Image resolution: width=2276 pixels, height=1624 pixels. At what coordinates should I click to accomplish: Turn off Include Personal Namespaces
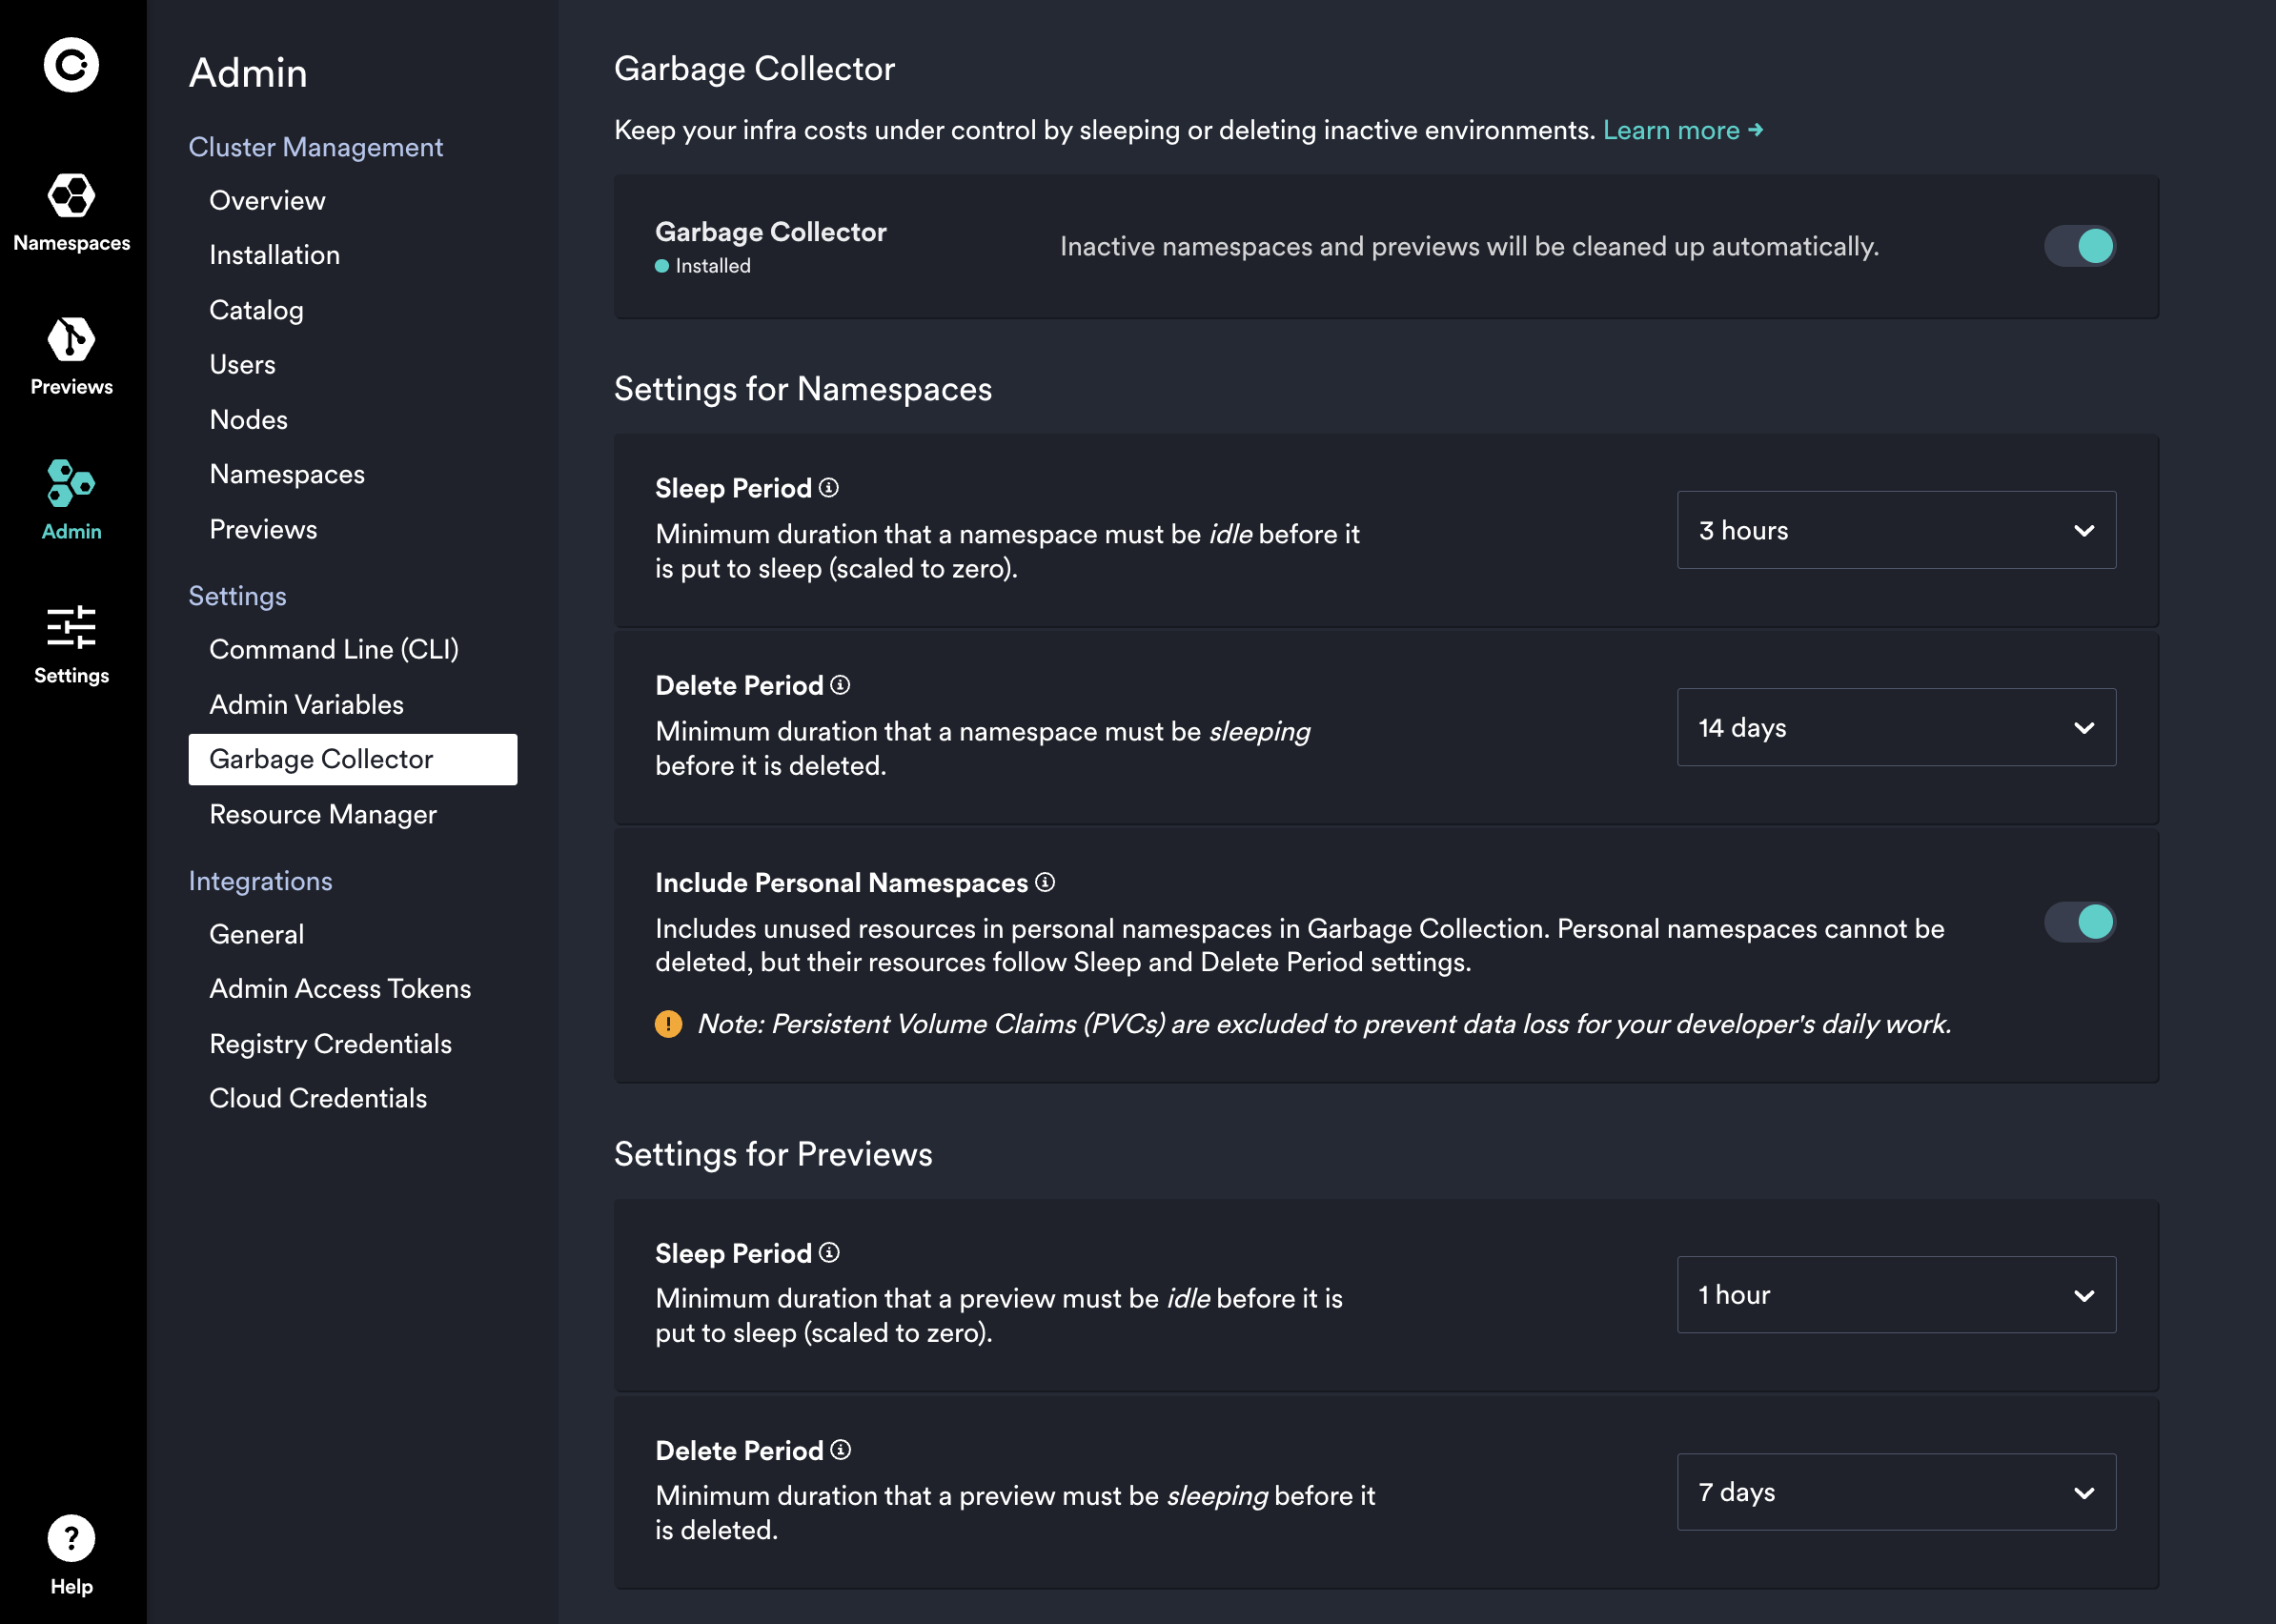[2080, 923]
